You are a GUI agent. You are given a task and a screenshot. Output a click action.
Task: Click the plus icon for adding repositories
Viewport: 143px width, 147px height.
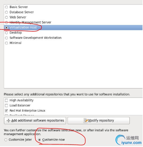pos(9,120)
